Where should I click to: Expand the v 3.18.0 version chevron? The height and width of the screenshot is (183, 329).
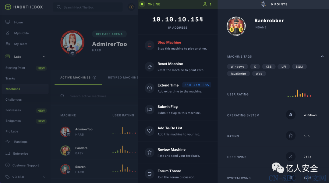(44, 177)
